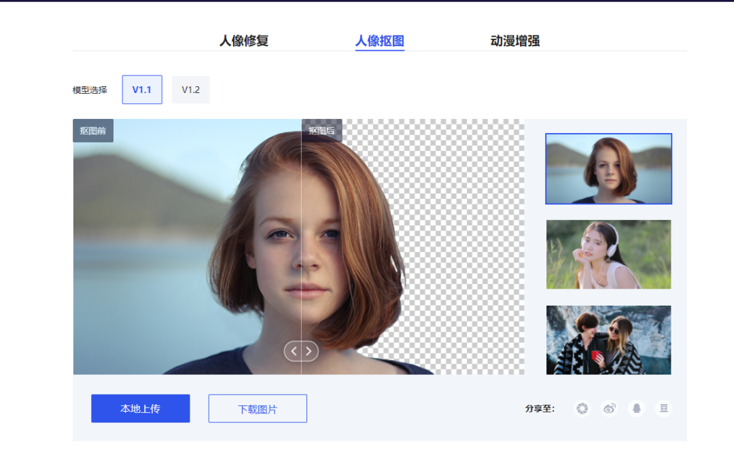
Task: Share the result to Weibo
Action: tap(609, 408)
